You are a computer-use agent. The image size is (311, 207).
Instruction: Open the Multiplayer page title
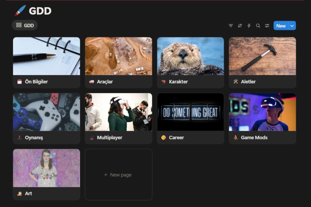(109, 138)
